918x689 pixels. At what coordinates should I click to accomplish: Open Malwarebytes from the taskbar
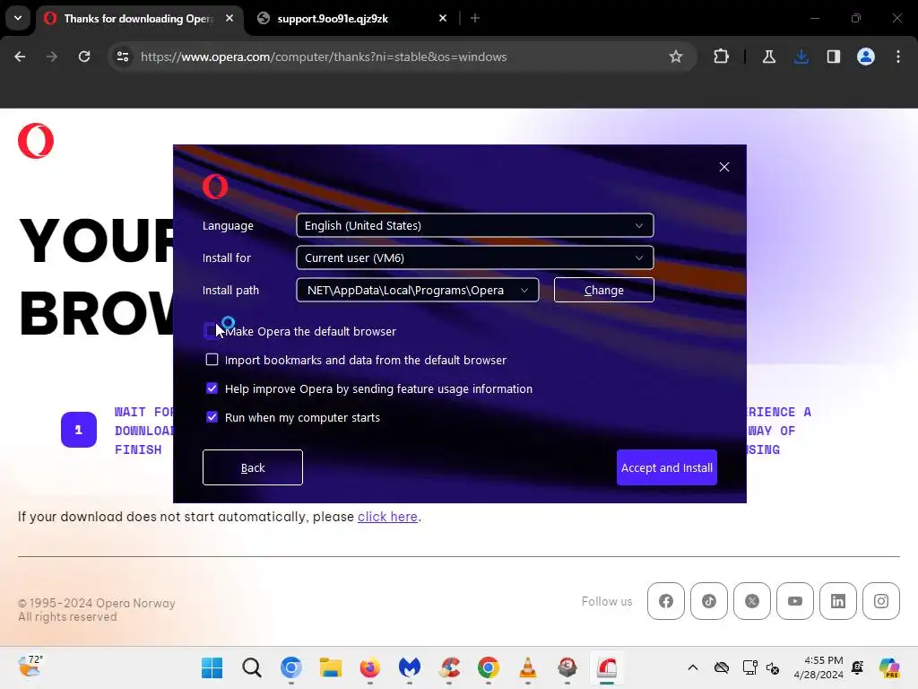coord(409,667)
